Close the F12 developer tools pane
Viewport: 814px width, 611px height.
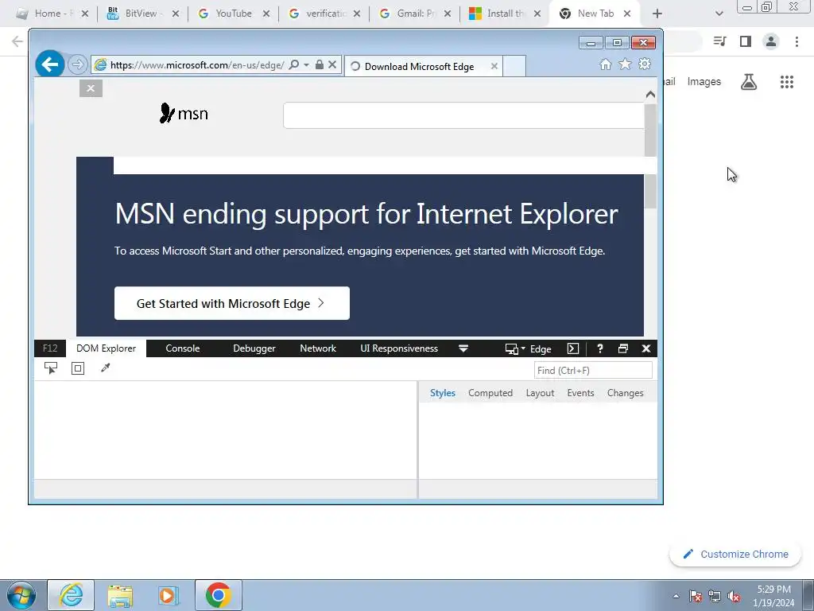point(645,348)
